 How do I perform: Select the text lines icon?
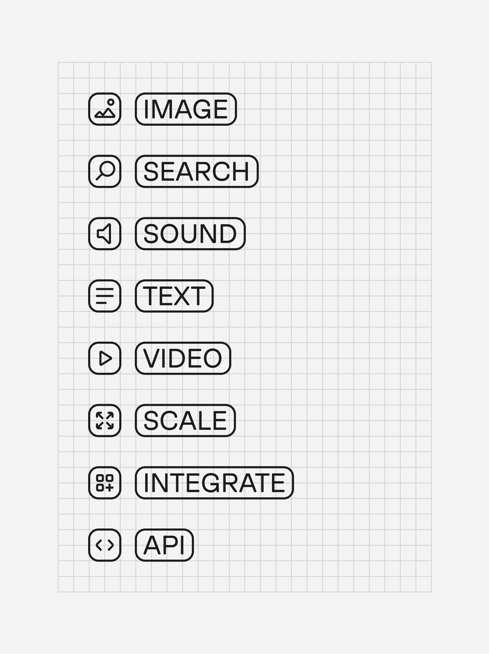[x=104, y=296]
